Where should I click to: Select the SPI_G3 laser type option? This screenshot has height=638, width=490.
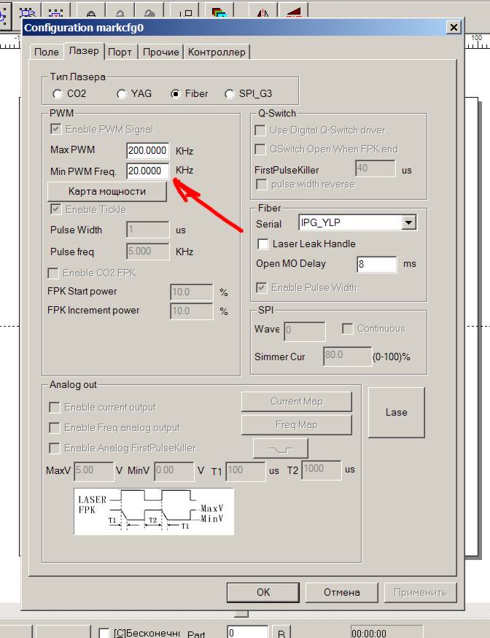[230, 94]
